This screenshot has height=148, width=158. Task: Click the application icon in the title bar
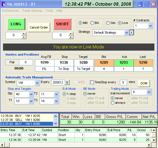click(3, 4)
